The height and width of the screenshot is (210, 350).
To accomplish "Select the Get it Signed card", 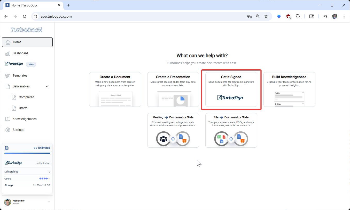I will click(231, 89).
